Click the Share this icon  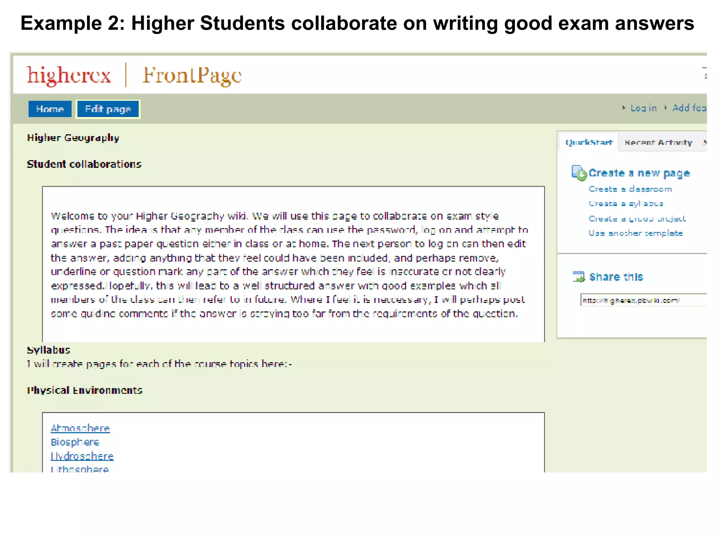(x=579, y=277)
